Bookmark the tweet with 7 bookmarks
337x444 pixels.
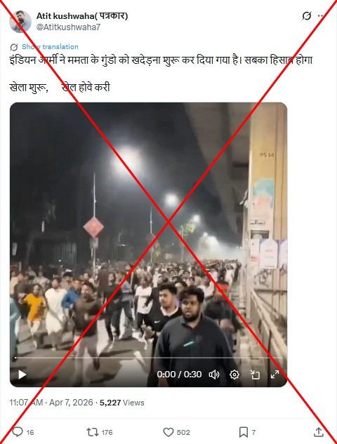click(247, 432)
